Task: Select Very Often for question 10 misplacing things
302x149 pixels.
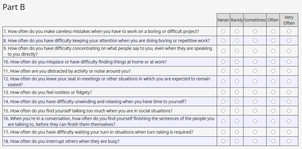Action: point(289,62)
